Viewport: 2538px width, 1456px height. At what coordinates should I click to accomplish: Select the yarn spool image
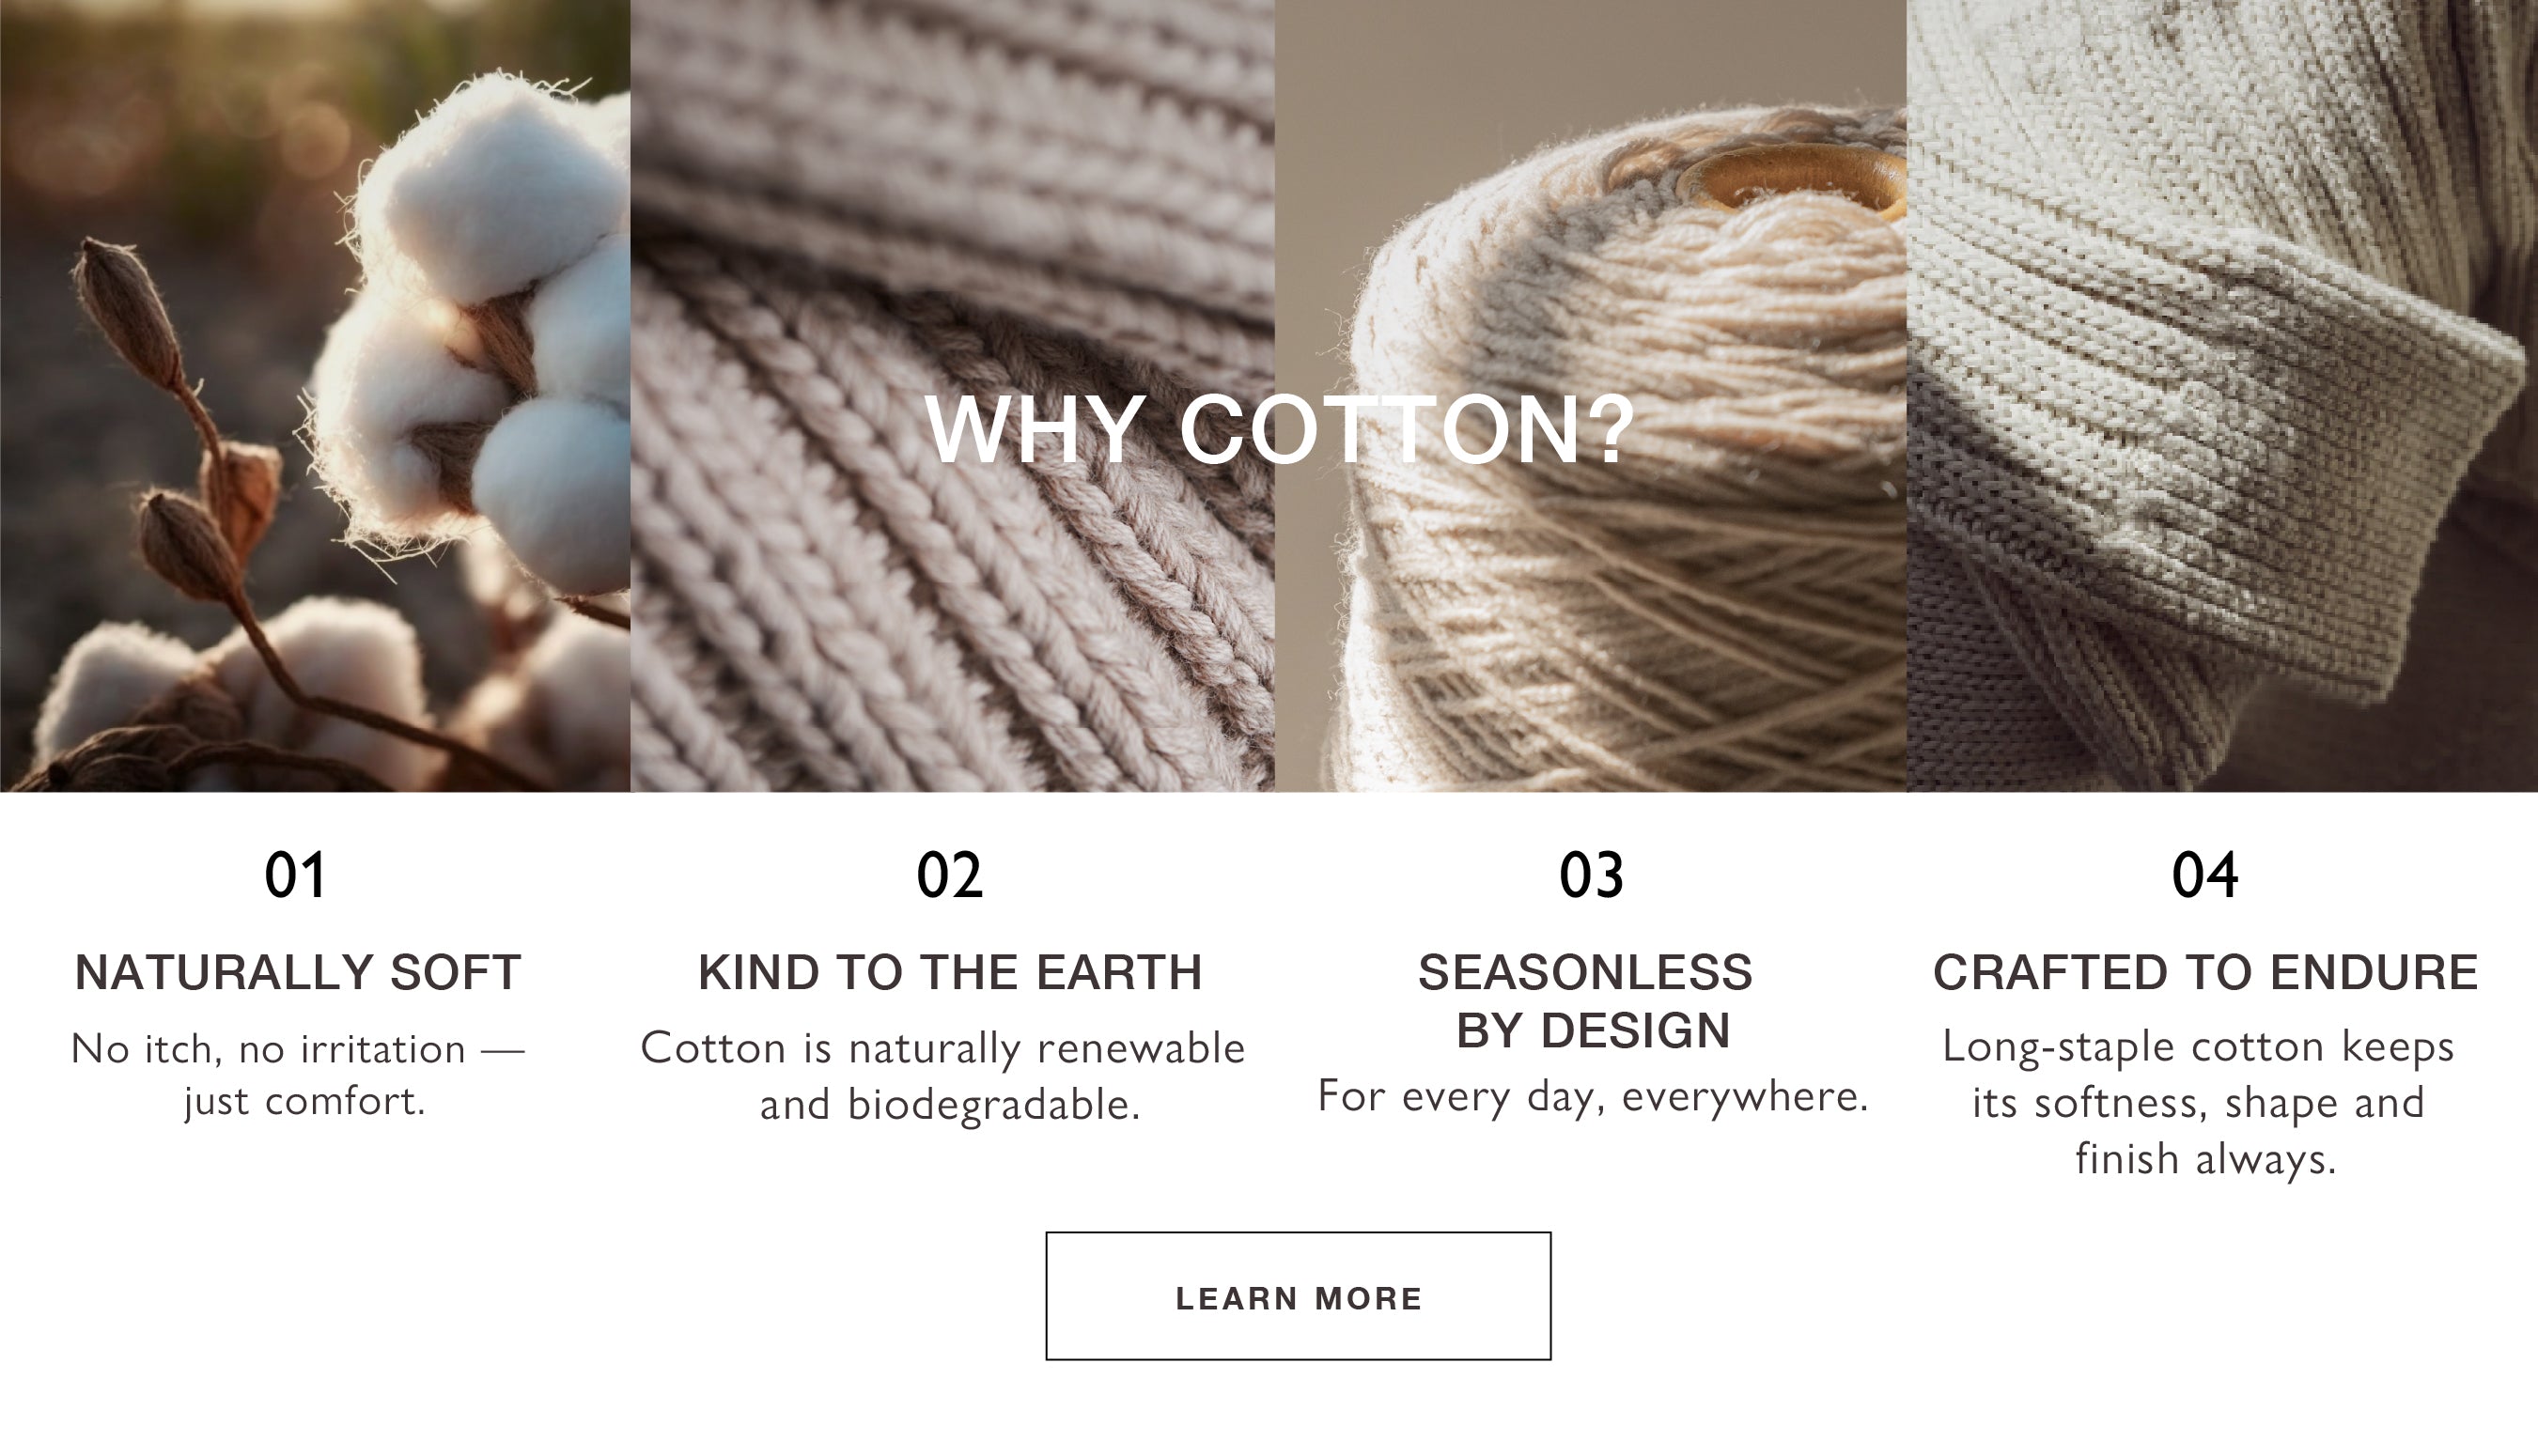point(1590,396)
